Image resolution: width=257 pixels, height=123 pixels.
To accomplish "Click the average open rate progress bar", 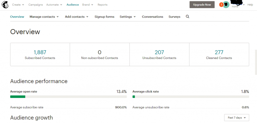I will pos(68,97).
